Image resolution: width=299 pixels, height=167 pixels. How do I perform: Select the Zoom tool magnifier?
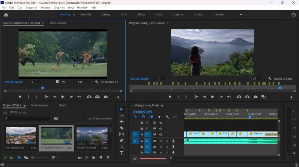121,147
